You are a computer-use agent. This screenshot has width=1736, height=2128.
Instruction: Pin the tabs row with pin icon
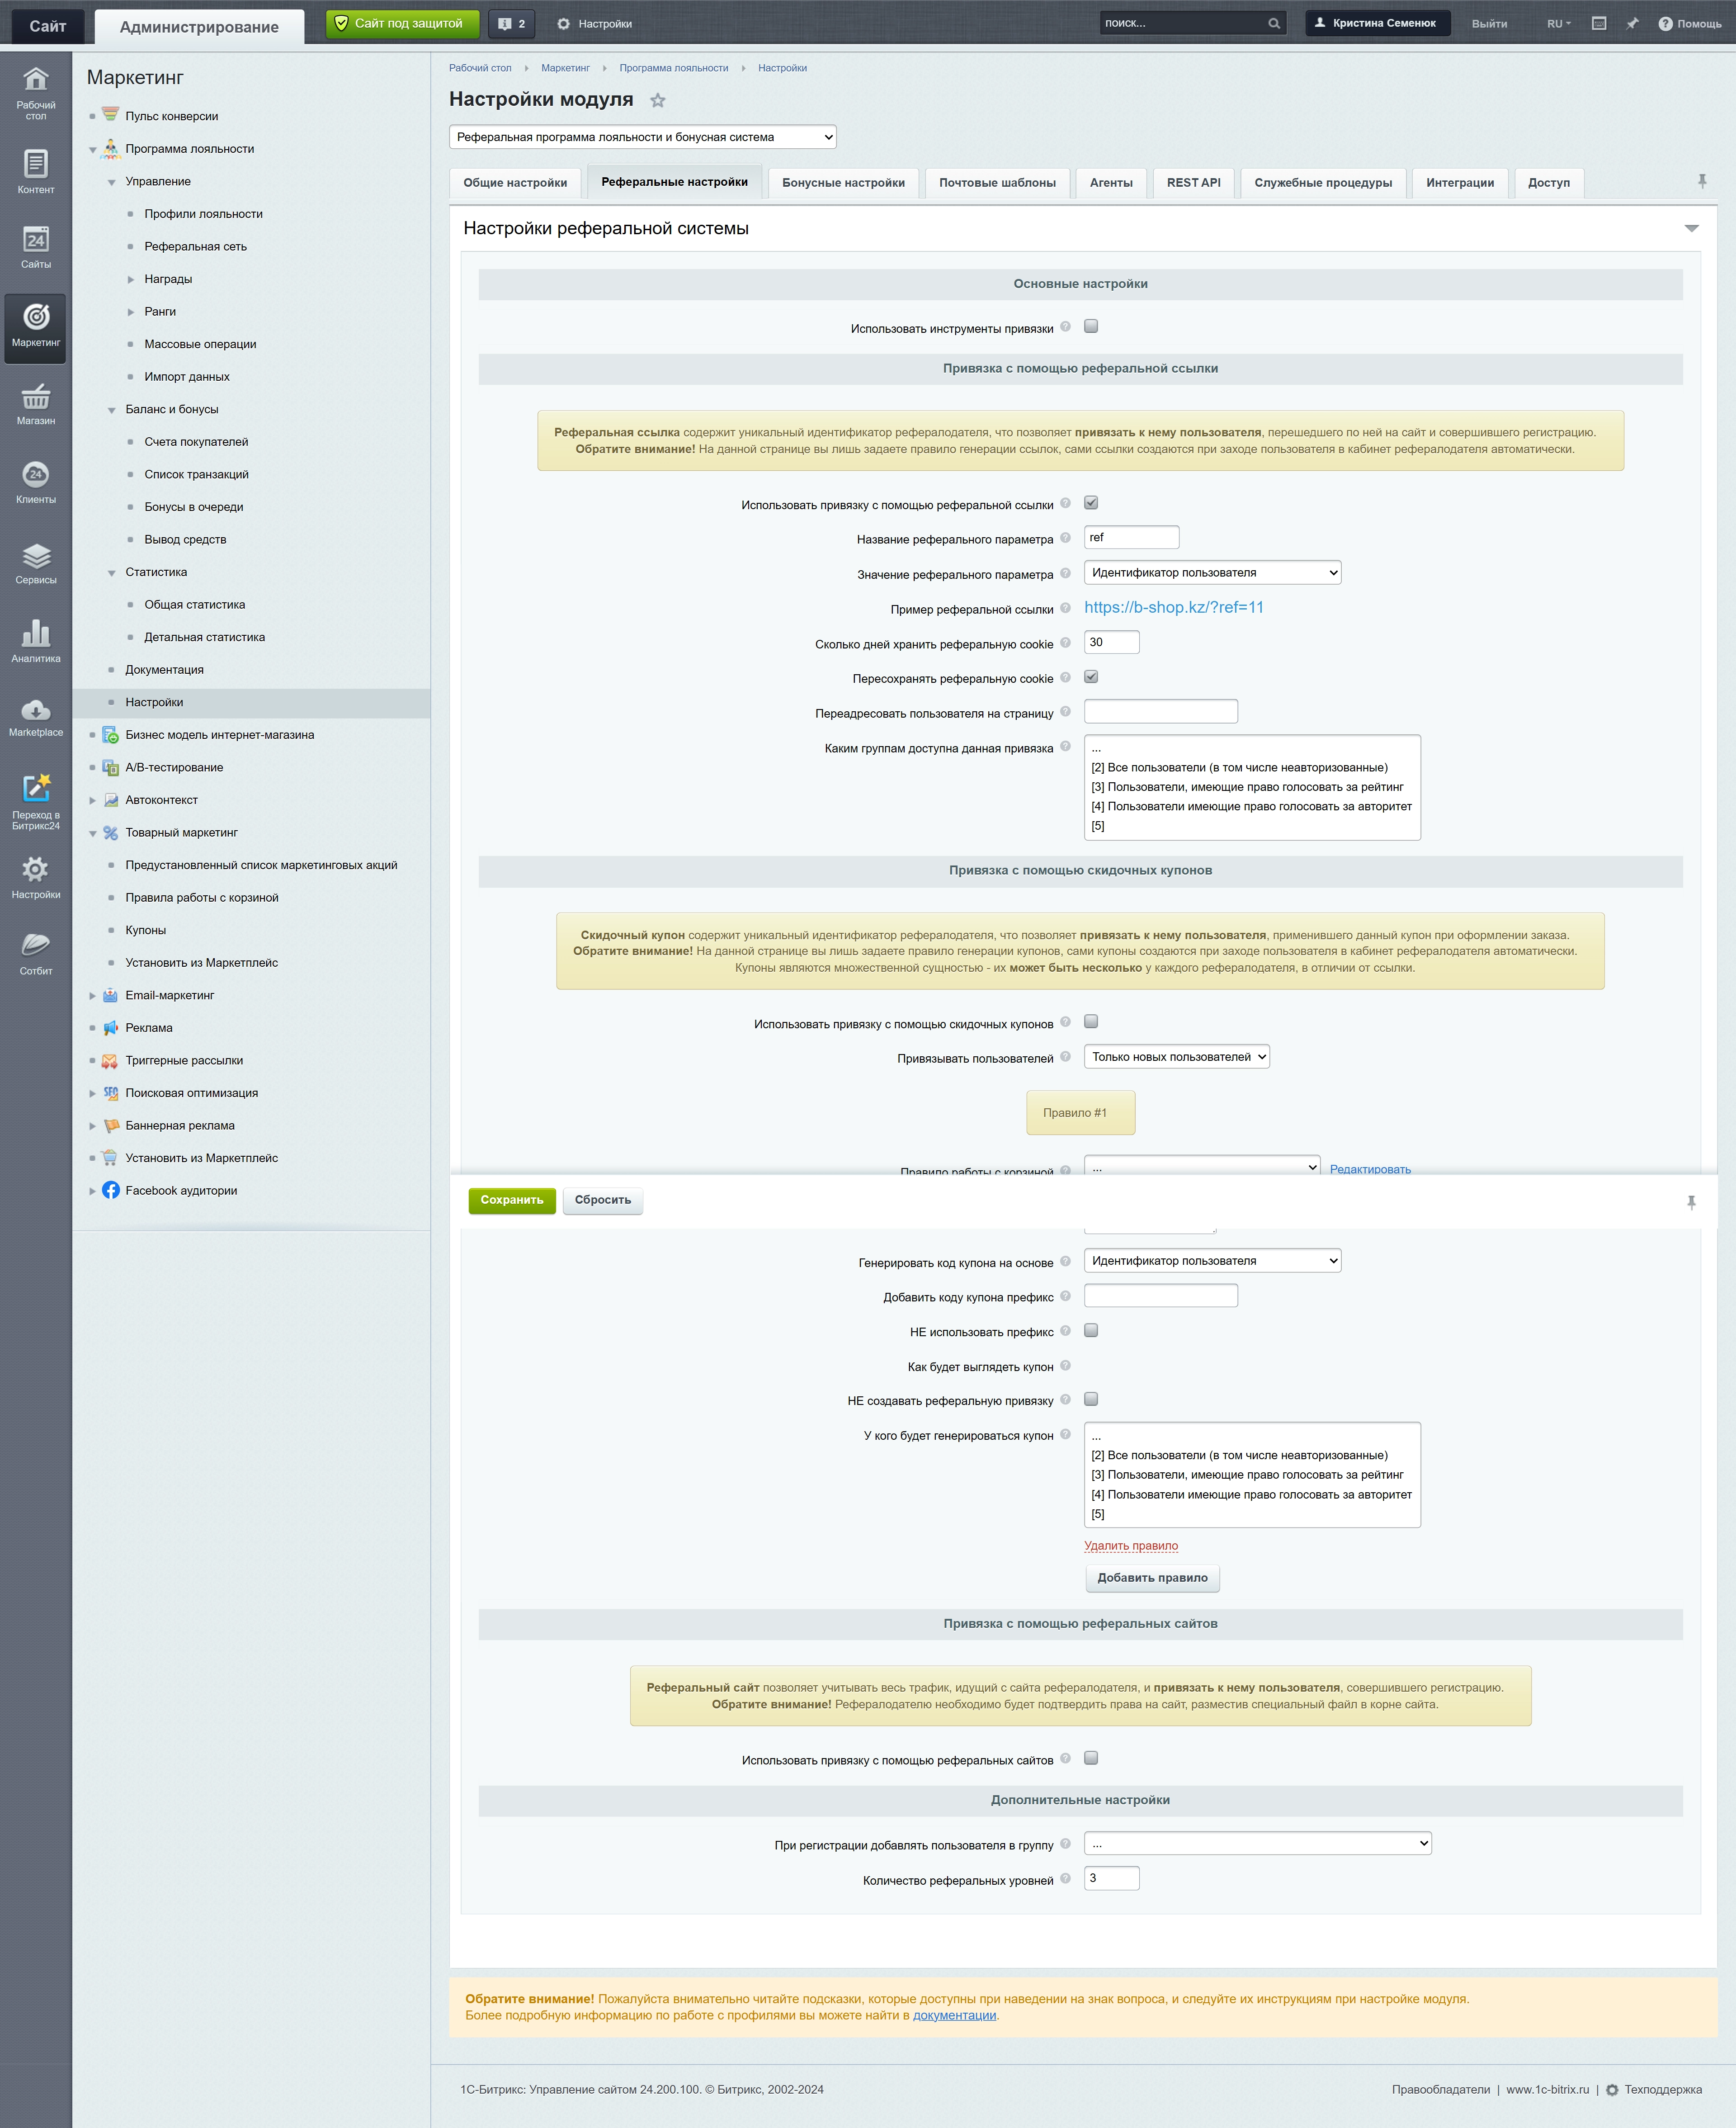pyautogui.click(x=1702, y=181)
